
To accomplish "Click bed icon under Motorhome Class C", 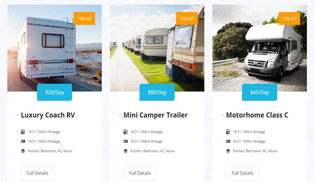I will coord(228,141).
